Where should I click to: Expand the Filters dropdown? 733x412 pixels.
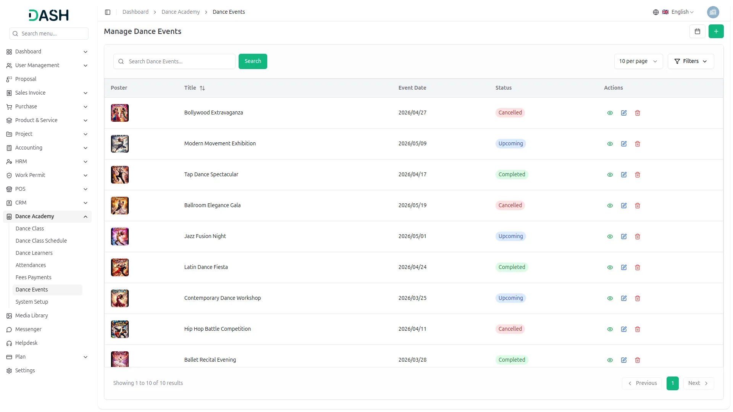coord(691,61)
